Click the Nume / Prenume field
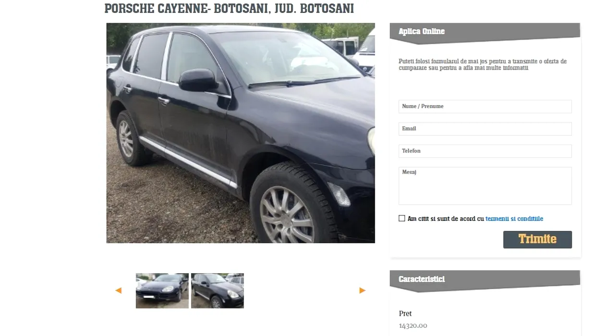Image resolution: width=595 pixels, height=336 pixels. [485, 107]
